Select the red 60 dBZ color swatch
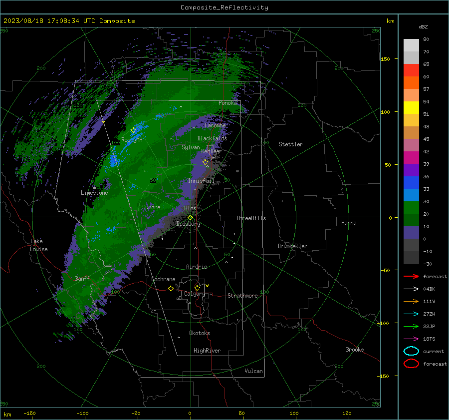Viewport: 449px width, 420px height. [x=411, y=70]
